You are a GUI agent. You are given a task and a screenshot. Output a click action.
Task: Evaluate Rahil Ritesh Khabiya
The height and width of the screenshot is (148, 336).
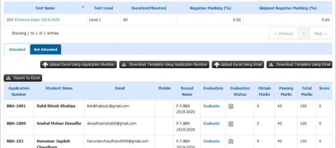click(212, 106)
